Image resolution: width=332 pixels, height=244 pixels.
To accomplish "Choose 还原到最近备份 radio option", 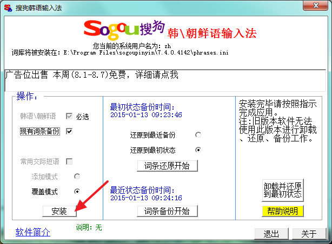I will tap(198, 135).
